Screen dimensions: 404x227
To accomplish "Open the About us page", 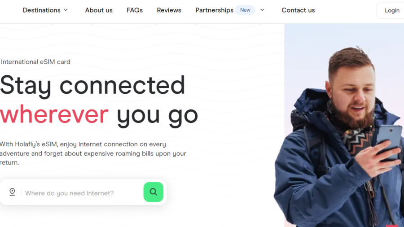I will [99, 10].
